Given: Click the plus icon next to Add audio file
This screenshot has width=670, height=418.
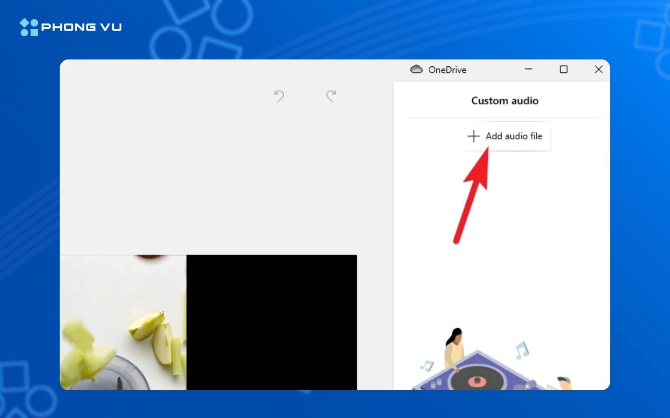Looking at the screenshot, I should coord(473,136).
